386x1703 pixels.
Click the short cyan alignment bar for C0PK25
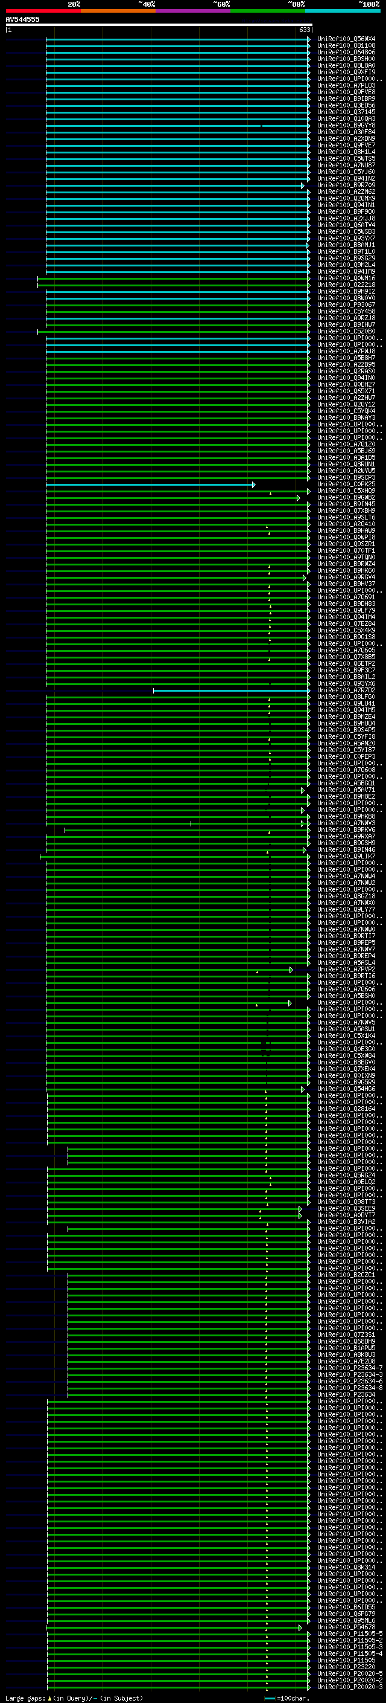point(149,485)
